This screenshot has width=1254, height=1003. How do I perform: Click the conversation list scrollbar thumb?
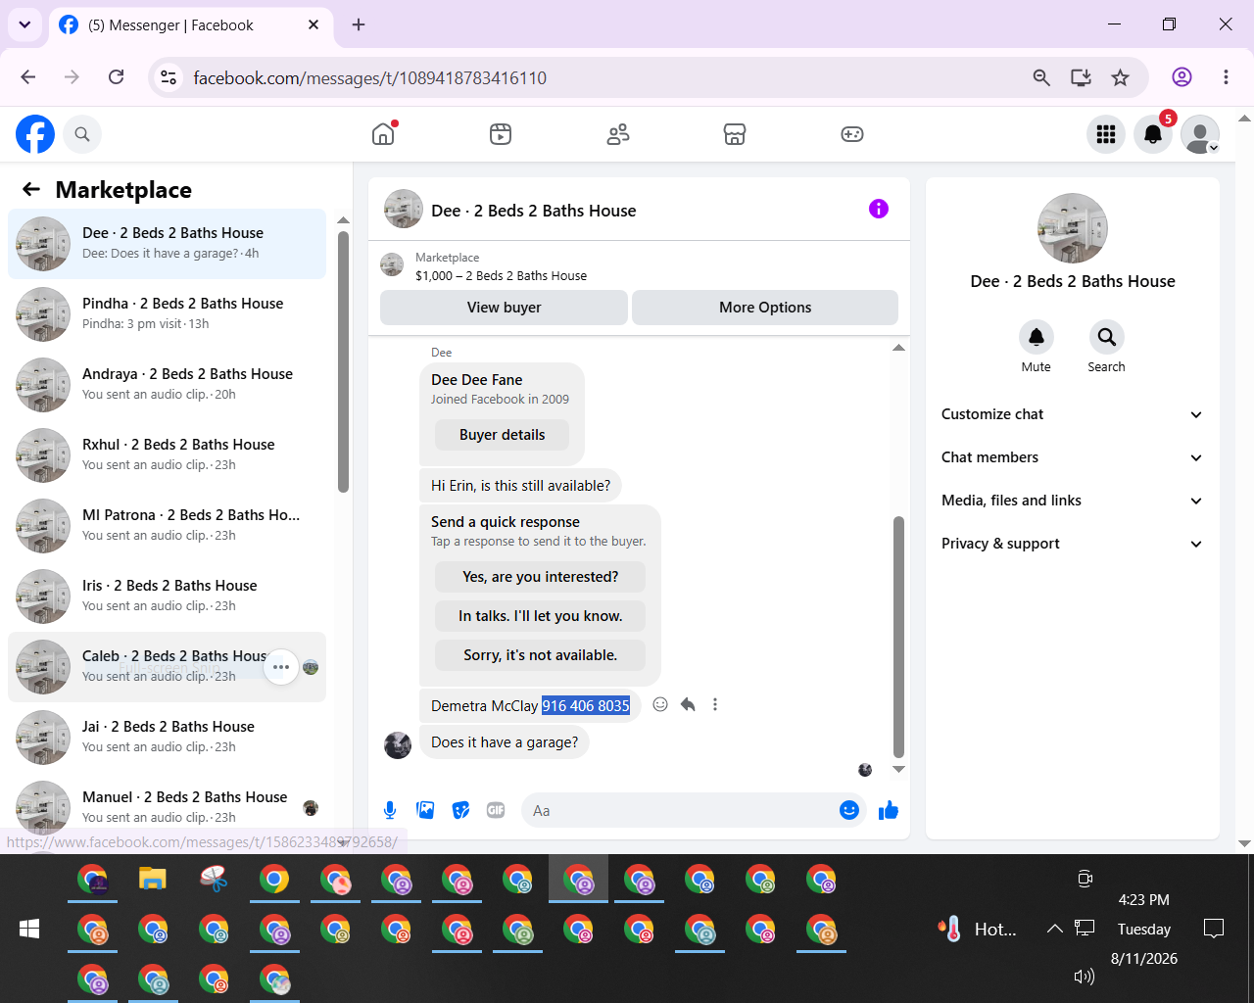tap(343, 361)
